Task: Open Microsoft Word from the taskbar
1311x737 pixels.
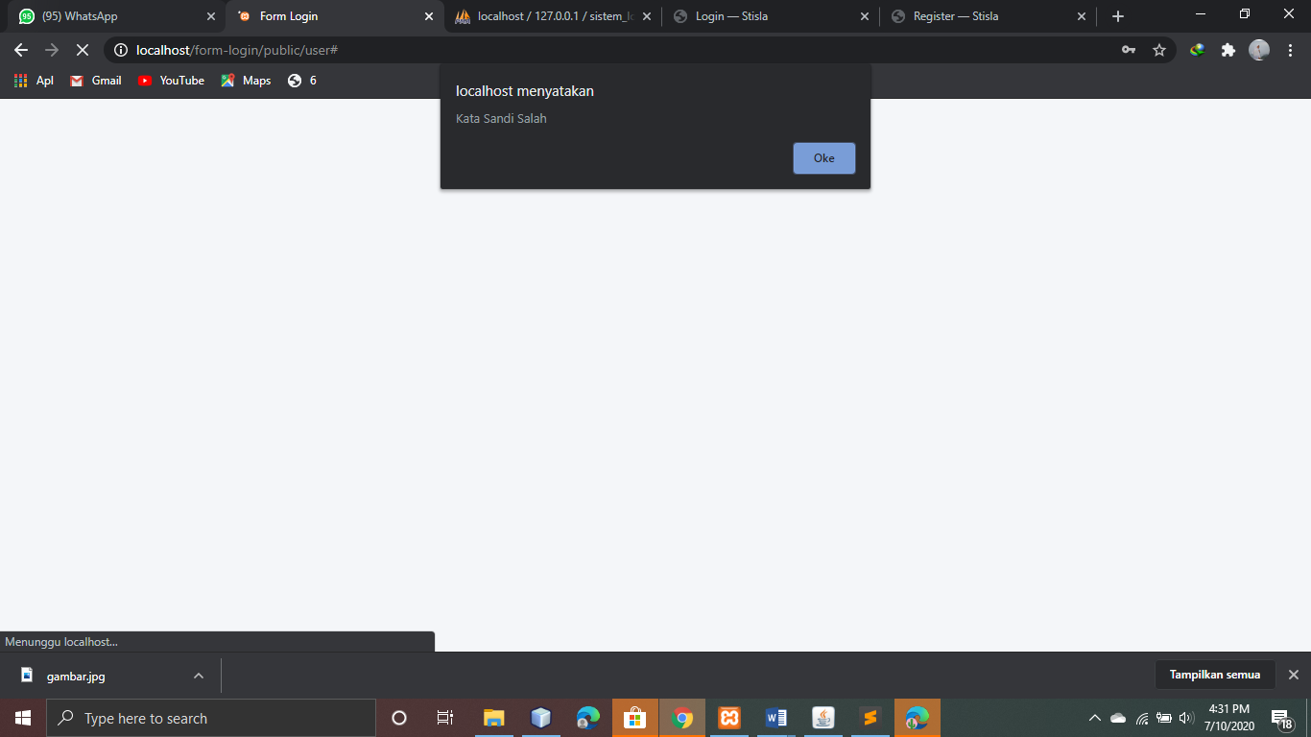Action: [x=776, y=718]
